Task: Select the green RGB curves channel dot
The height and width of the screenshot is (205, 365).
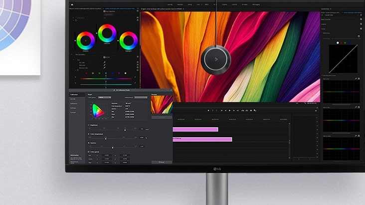Action: (x=345, y=43)
